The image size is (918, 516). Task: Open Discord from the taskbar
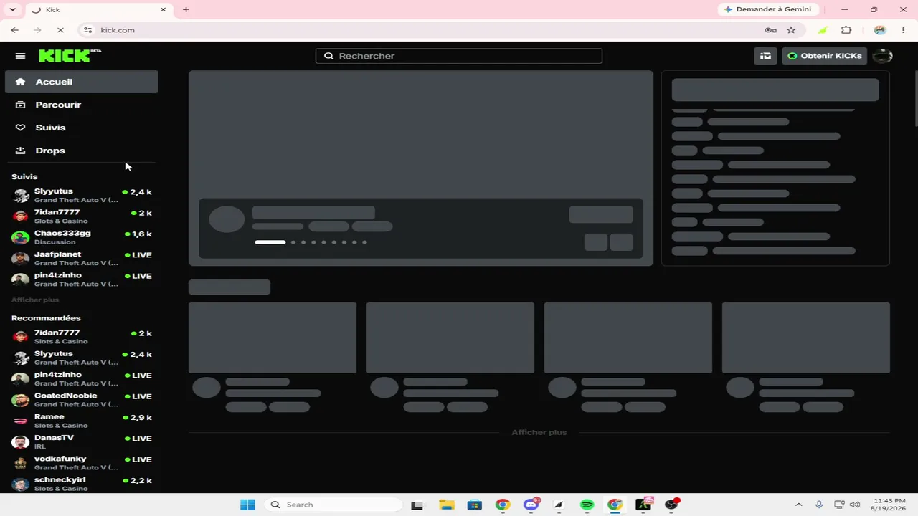tap(531, 505)
